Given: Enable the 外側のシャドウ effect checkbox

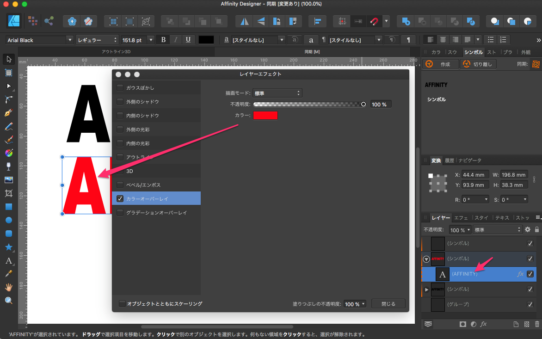Looking at the screenshot, I should tap(120, 101).
